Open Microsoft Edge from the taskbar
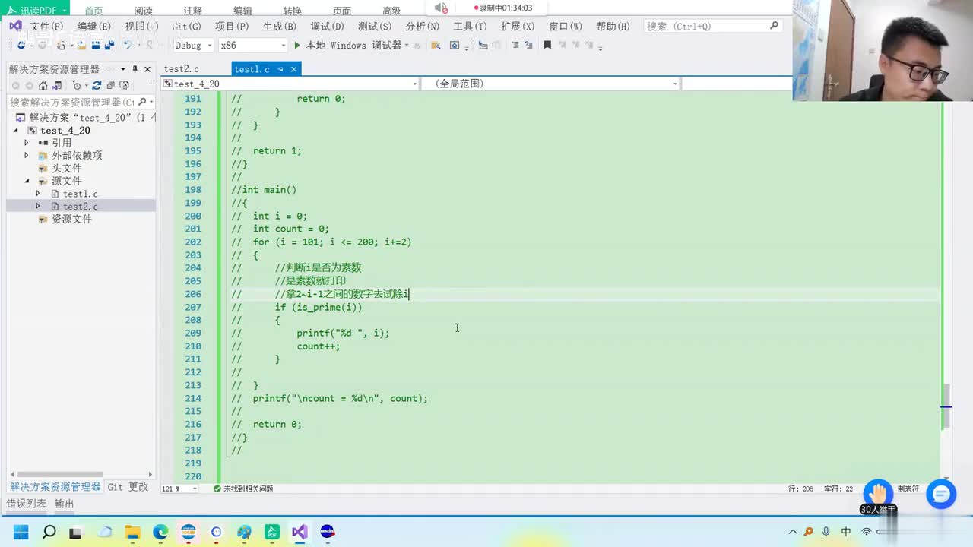The image size is (973, 547). tap(160, 531)
